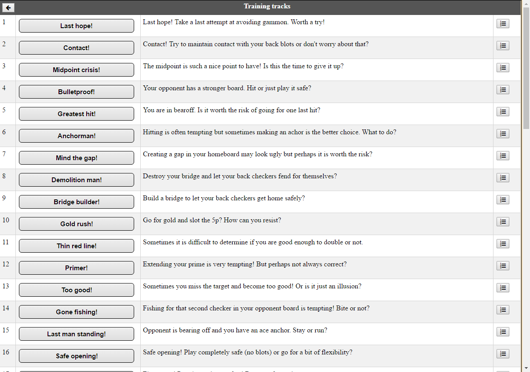Start the Gold rush! training track

(77, 224)
